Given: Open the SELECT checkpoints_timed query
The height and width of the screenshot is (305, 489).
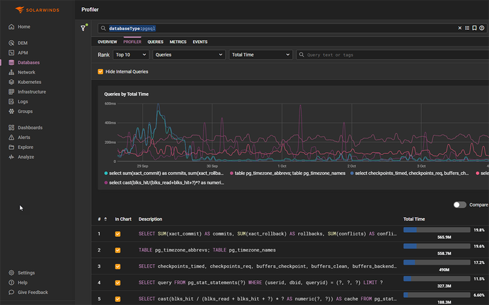Looking at the screenshot, I should point(267,267).
